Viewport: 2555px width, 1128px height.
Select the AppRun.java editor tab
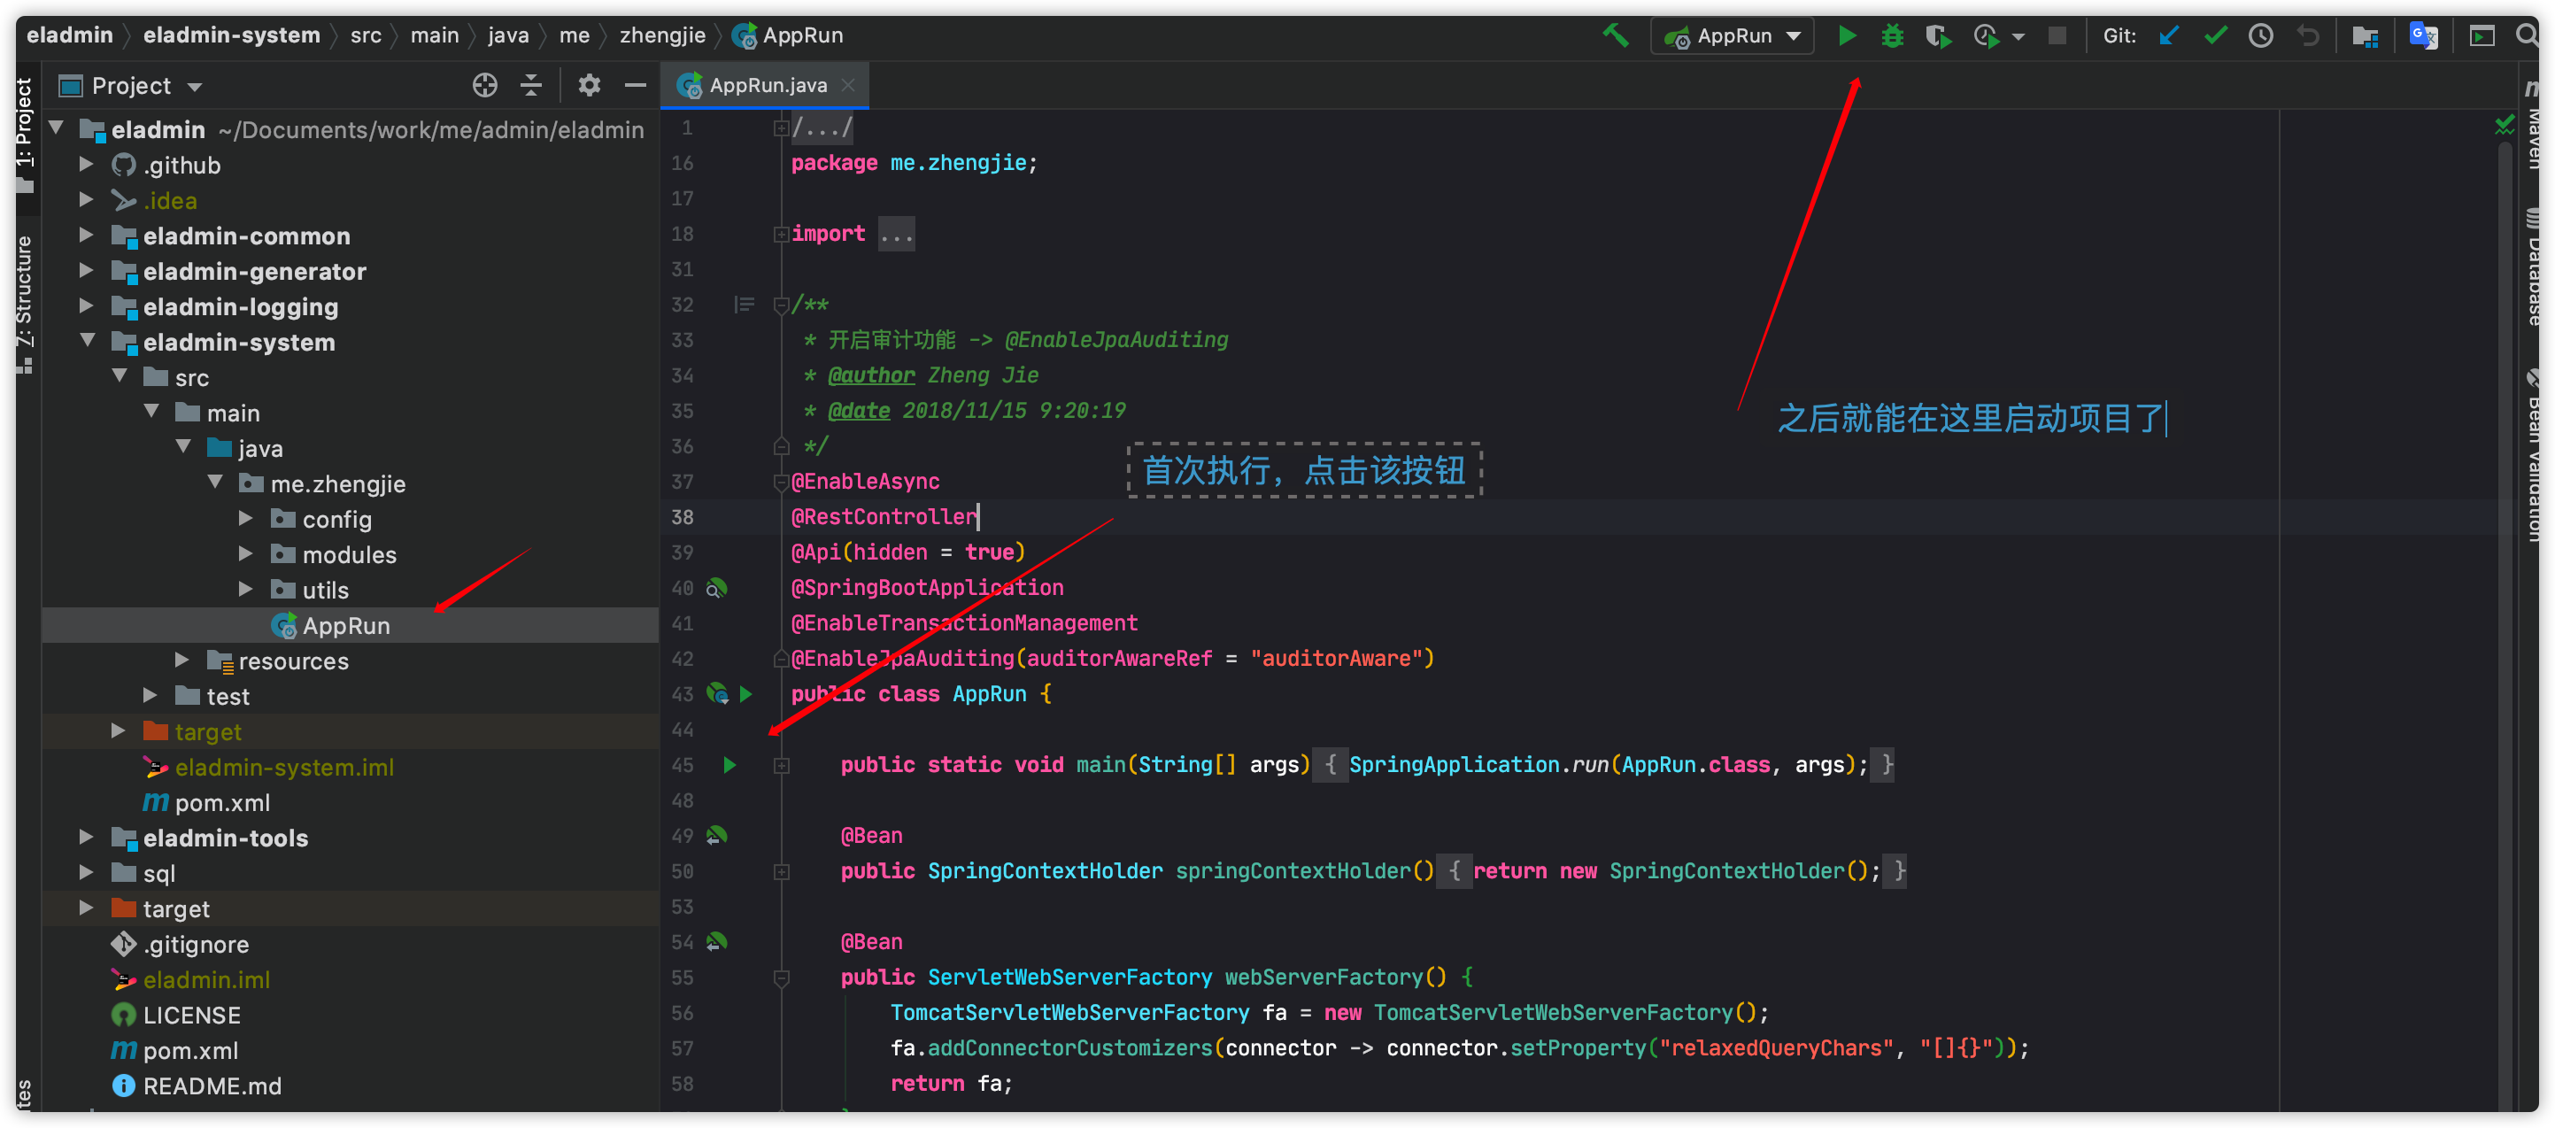[x=764, y=85]
